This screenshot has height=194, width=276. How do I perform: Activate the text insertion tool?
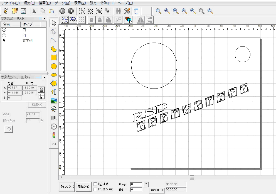(54, 92)
